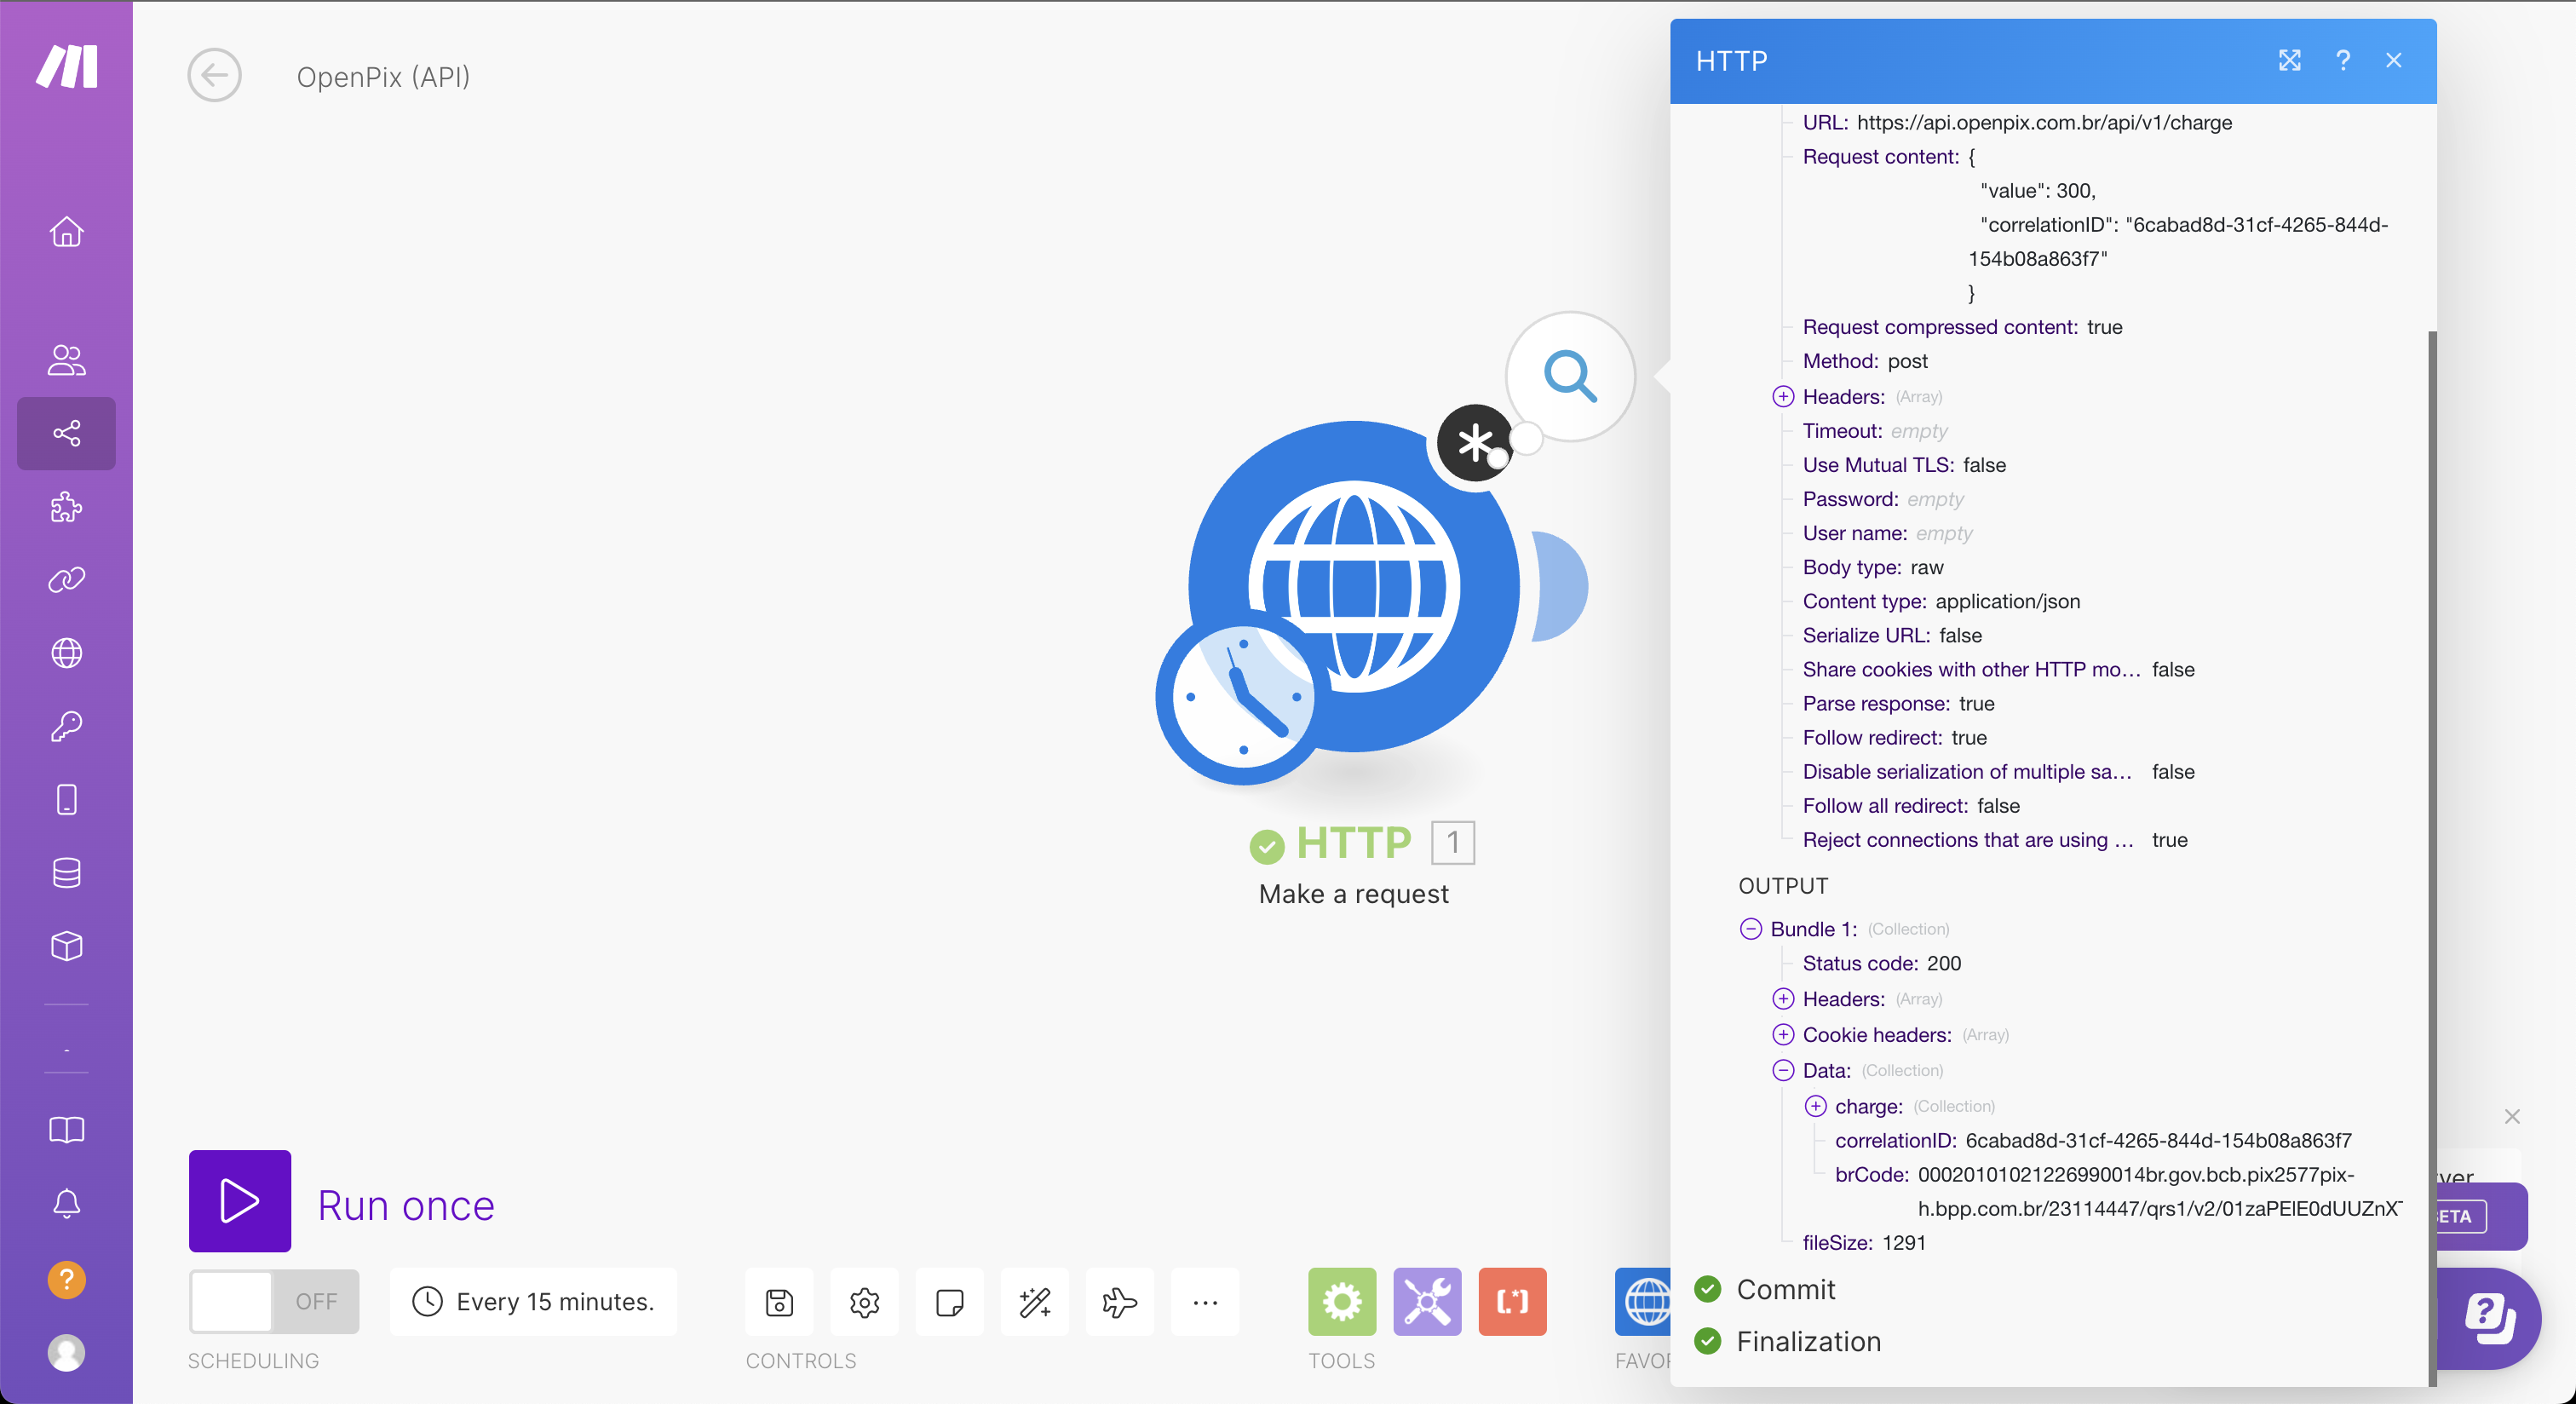Click the Auto-align magic wand icon

point(1034,1301)
